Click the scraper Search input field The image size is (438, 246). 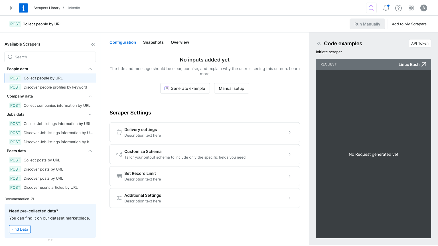coord(50,57)
